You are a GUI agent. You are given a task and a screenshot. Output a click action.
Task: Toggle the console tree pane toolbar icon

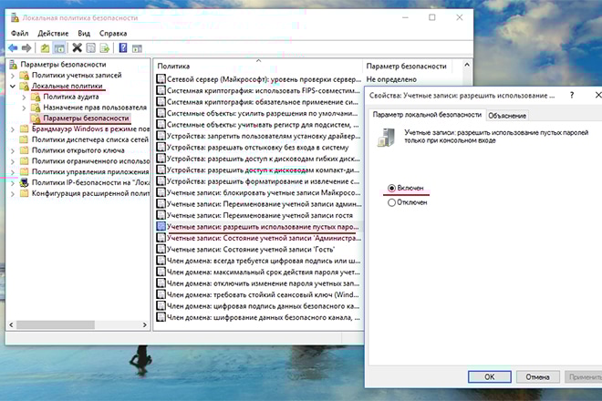(x=59, y=47)
